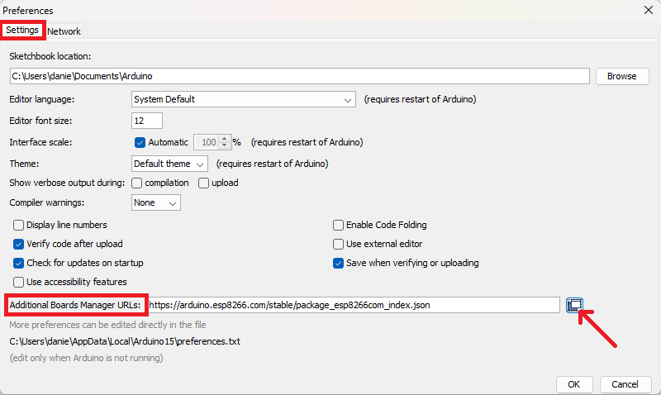This screenshot has width=661, height=395.
Task: Open the Additional Boards Manager URLs editor window icon
Action: pos(574,305)
